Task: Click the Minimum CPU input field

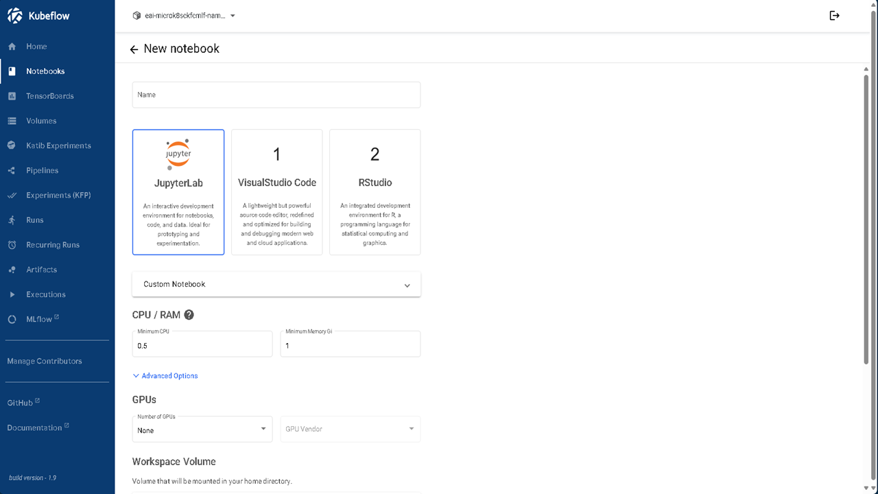Action: coord(202,344)
